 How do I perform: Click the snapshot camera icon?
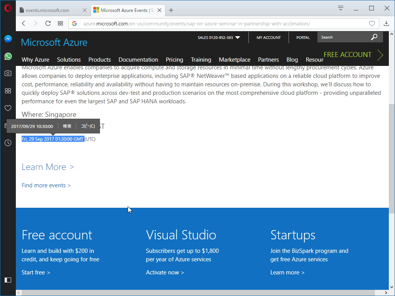[8, 73]
